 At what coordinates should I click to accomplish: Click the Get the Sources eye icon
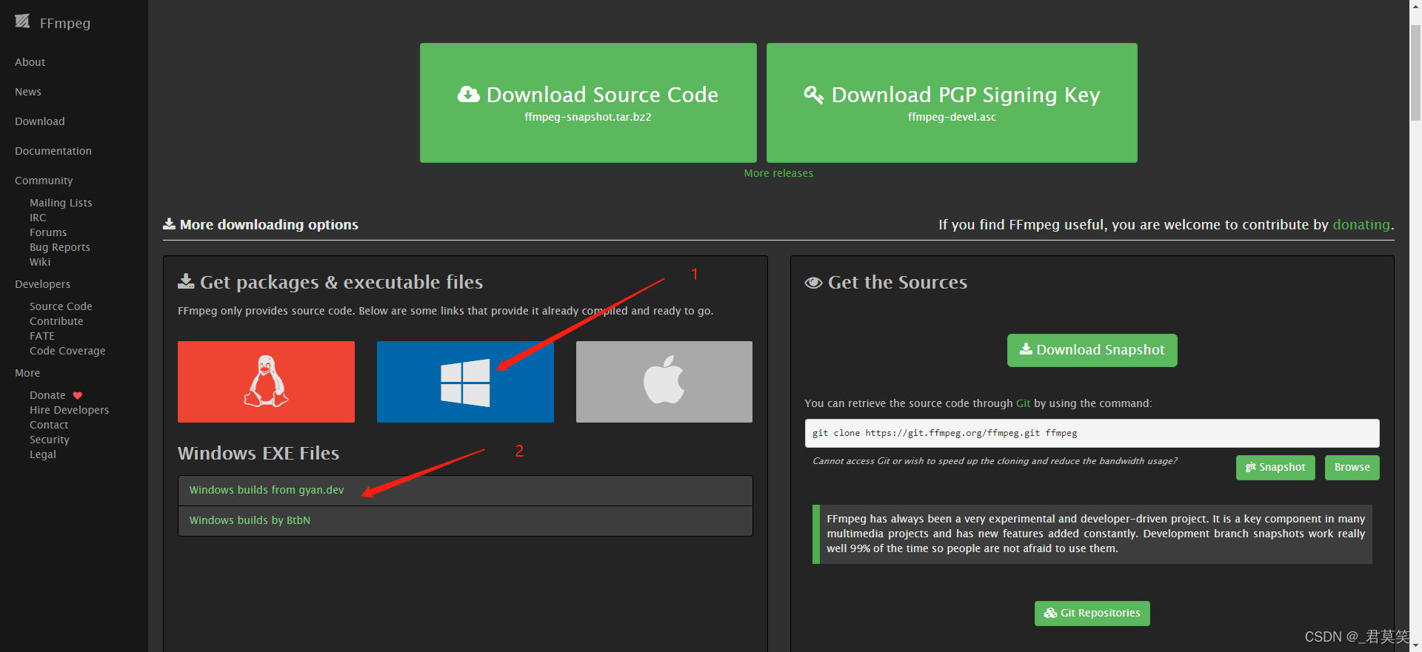[813, 283]
